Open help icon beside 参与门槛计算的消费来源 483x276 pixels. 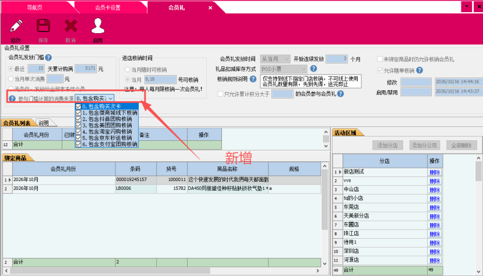(12, 99)
